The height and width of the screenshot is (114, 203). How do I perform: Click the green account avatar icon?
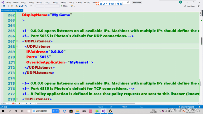click(x=181, y=2)
